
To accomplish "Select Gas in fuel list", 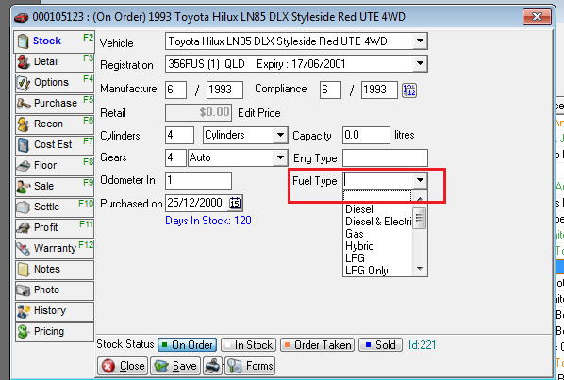I will coord(377,234).
